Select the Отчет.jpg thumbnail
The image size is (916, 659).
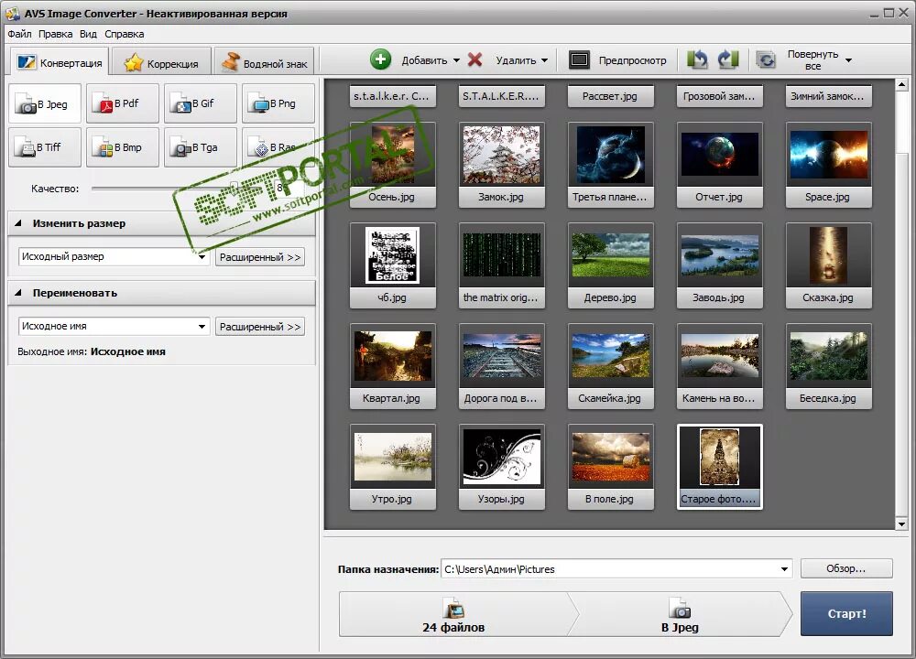point(720,165)
